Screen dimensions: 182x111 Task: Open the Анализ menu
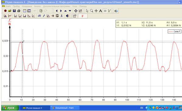[x=37, y=6]
